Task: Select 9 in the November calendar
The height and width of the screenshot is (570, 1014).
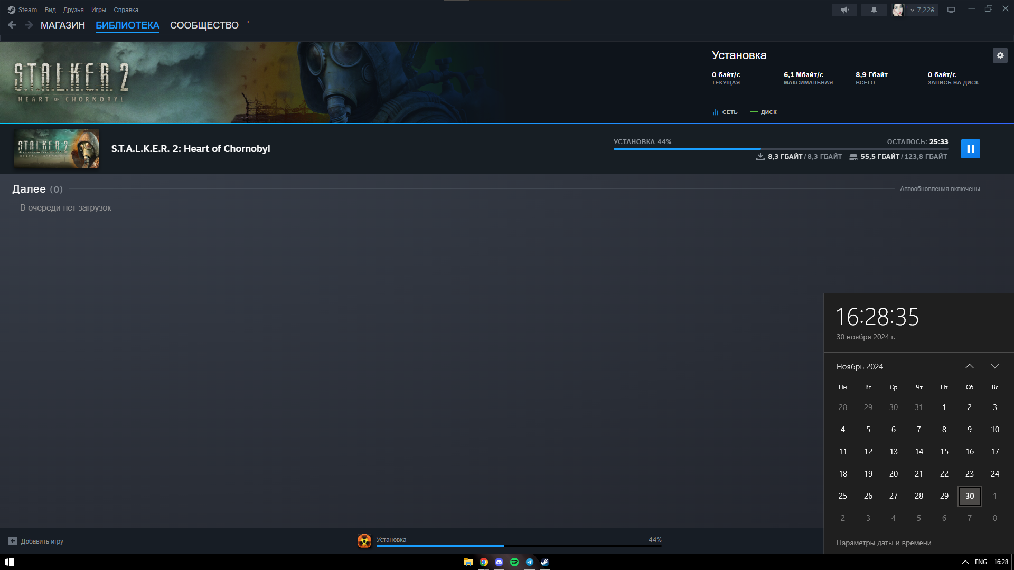Action: (x=970, y=430)
